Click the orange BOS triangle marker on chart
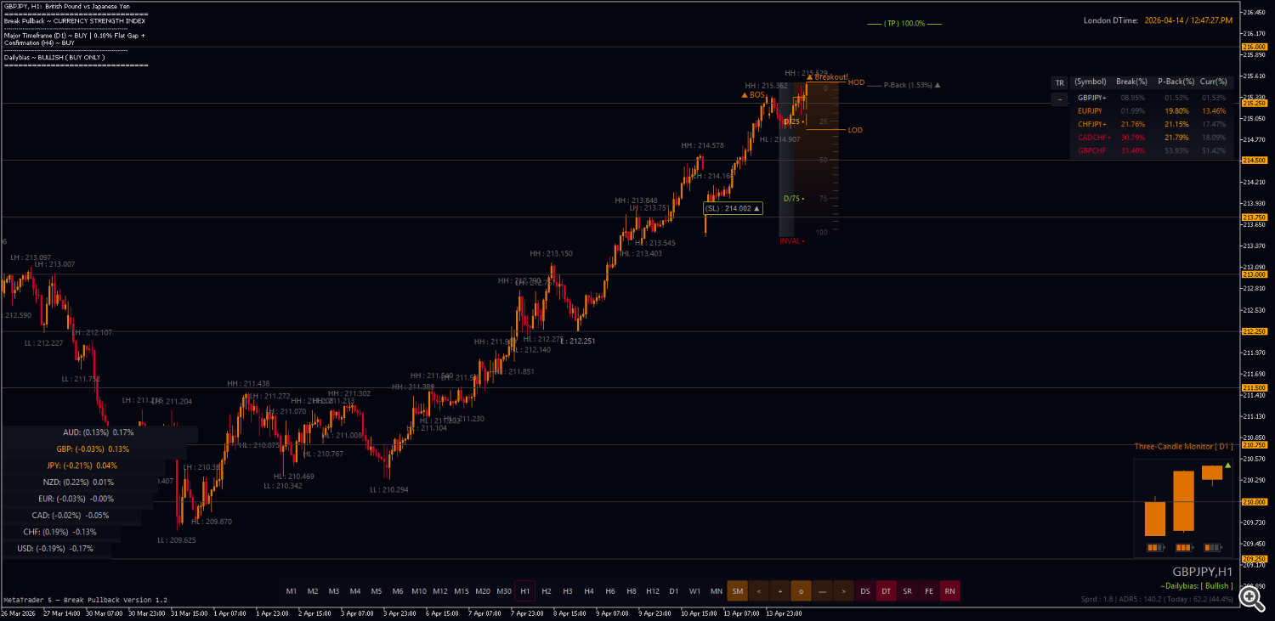Image resolution: width=1275 pixels, height=621 pixels. point(745,96)
